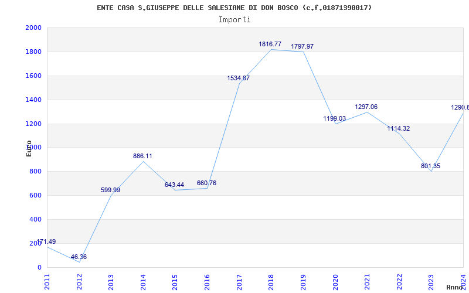Select the 660.76 data label

(x=206, y=183)
